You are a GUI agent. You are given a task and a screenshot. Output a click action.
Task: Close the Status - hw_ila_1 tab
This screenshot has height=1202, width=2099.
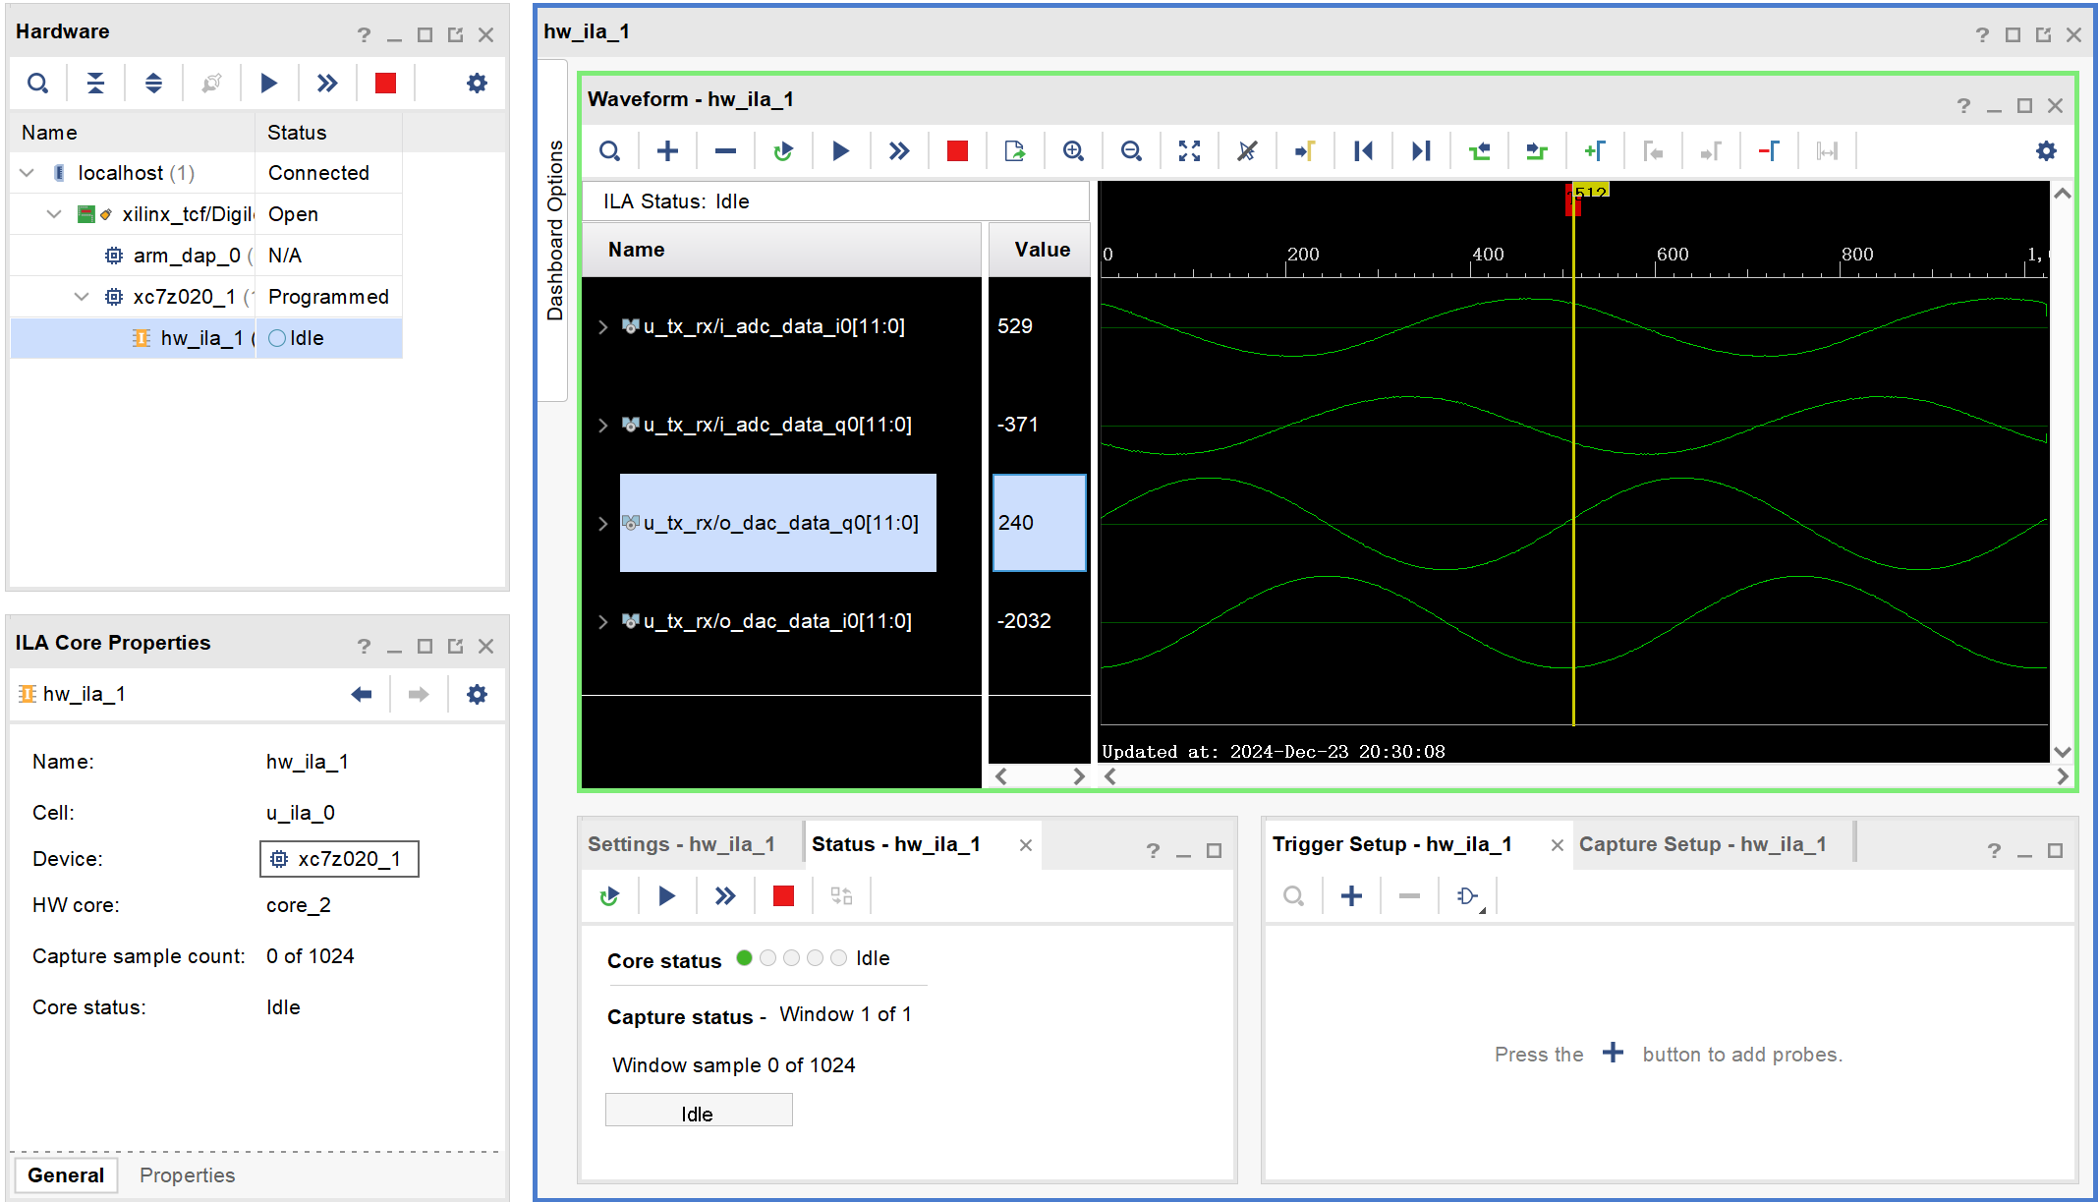click(1025, 845)
